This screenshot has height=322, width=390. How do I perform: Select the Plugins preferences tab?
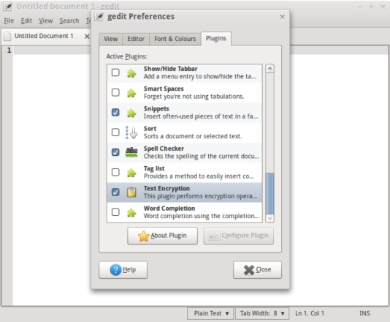[216, 39]
